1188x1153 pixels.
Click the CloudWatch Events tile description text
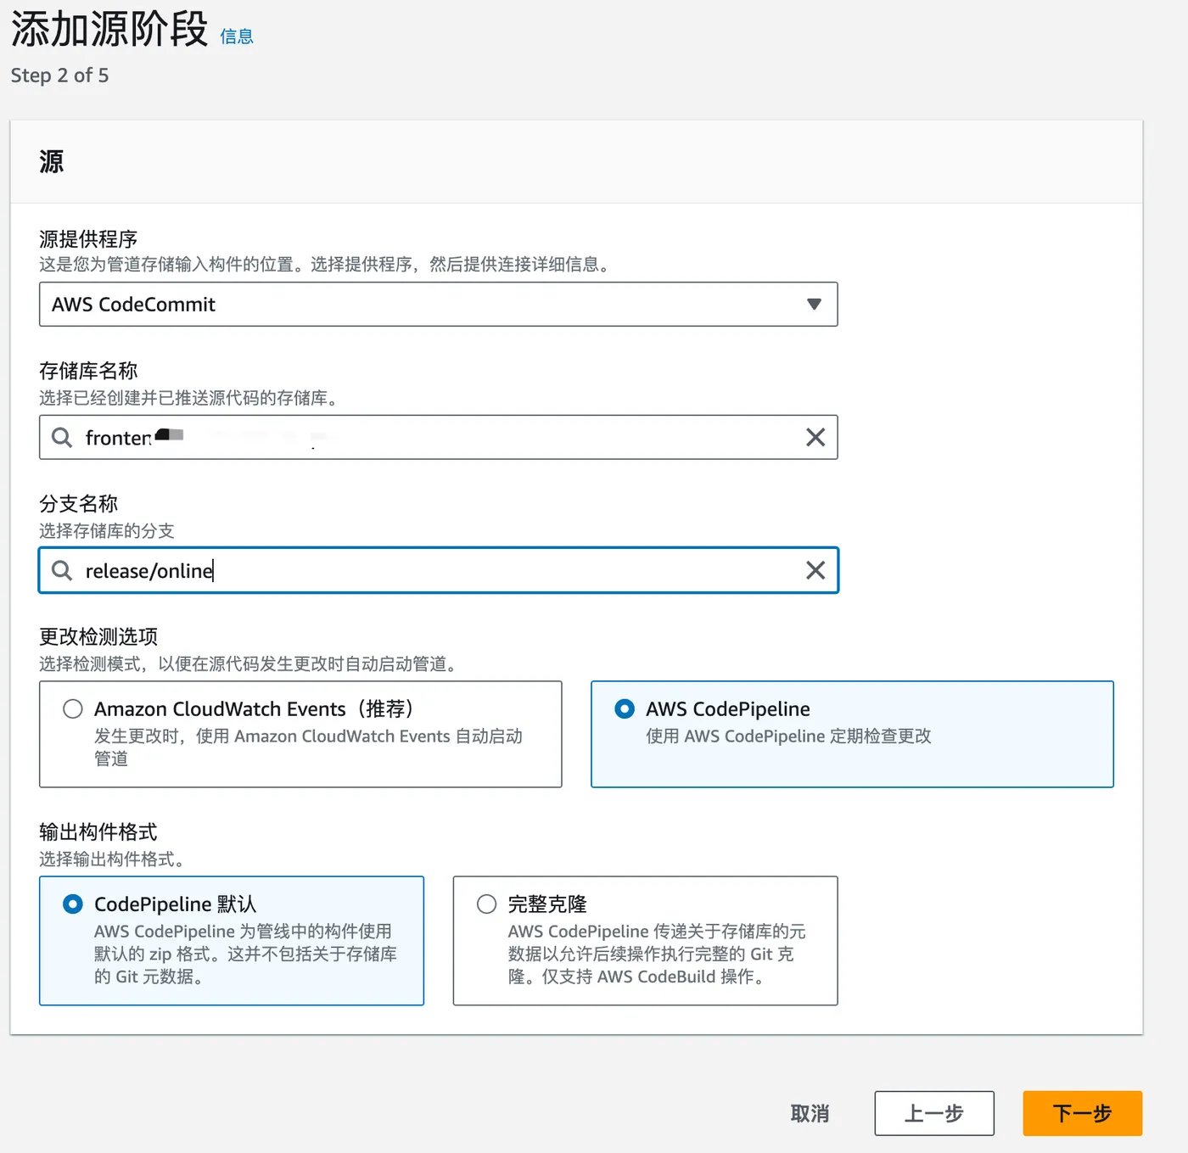[307, 747]
